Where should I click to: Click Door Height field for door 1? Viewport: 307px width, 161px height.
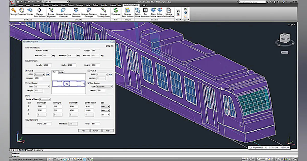[x=41, y=106]
